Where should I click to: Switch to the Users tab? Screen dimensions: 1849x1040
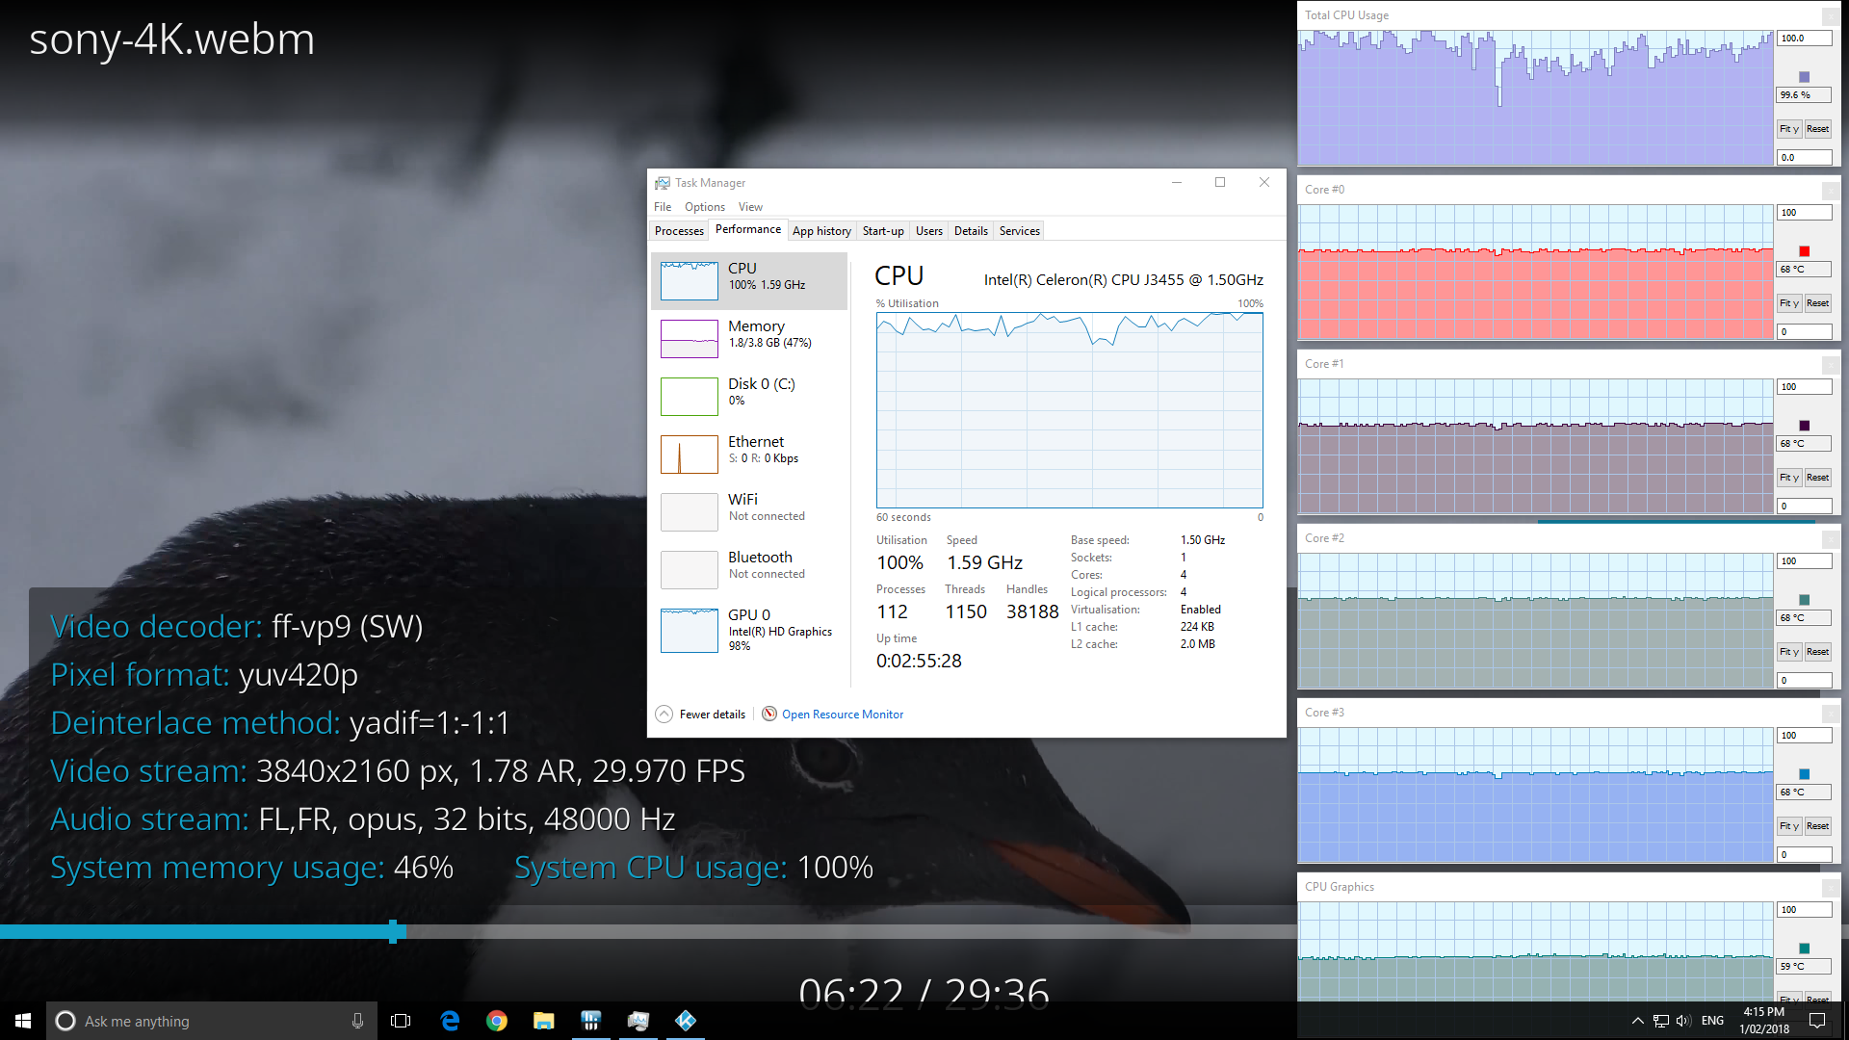pos(929,231)
